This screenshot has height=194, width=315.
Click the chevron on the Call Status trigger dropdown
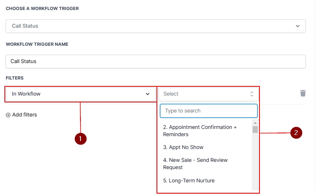(298, 26)
